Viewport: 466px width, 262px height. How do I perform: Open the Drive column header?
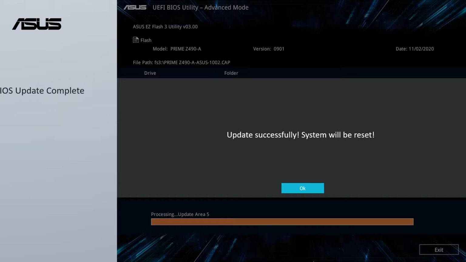point(150,73)
